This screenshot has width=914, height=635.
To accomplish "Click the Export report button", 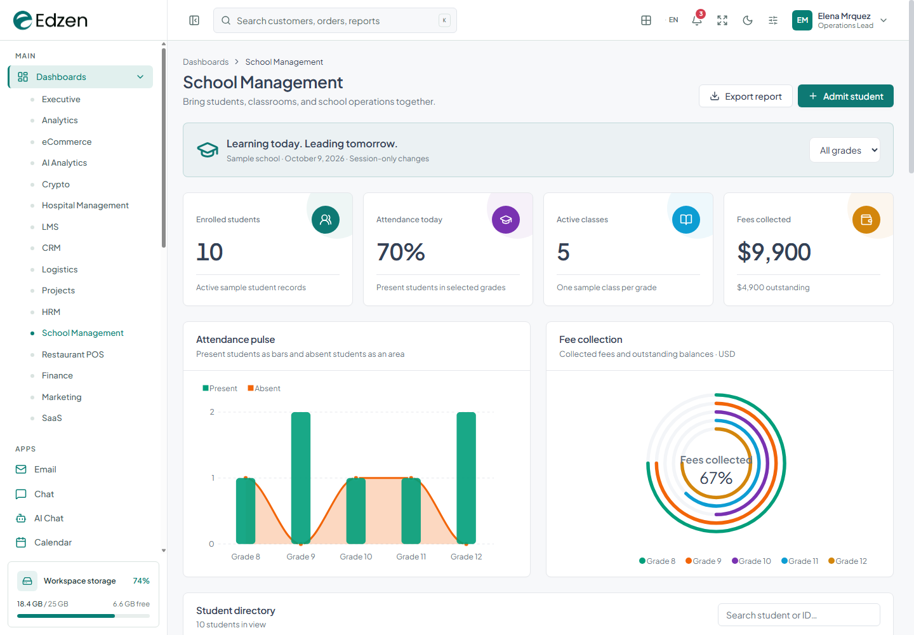I will pos(746,96).
